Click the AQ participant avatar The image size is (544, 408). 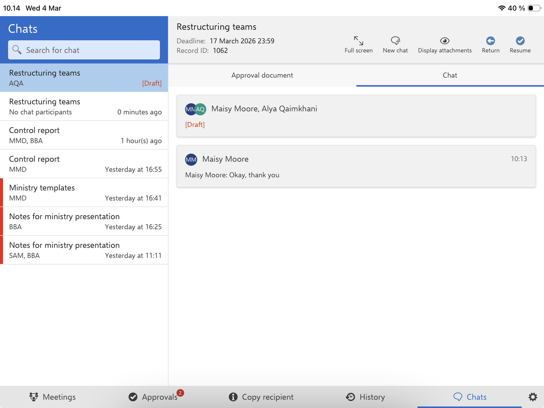[200, 109]
